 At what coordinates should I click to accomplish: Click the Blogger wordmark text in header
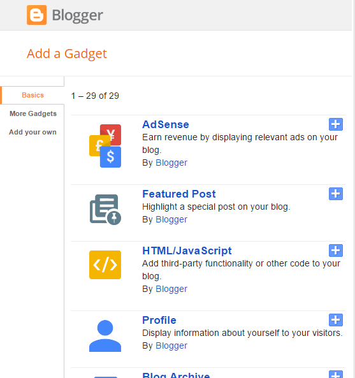78,15
